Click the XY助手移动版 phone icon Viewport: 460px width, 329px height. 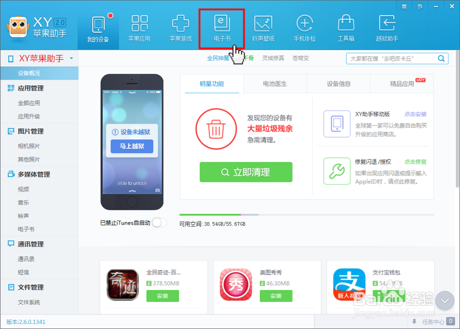coord(337,124)
